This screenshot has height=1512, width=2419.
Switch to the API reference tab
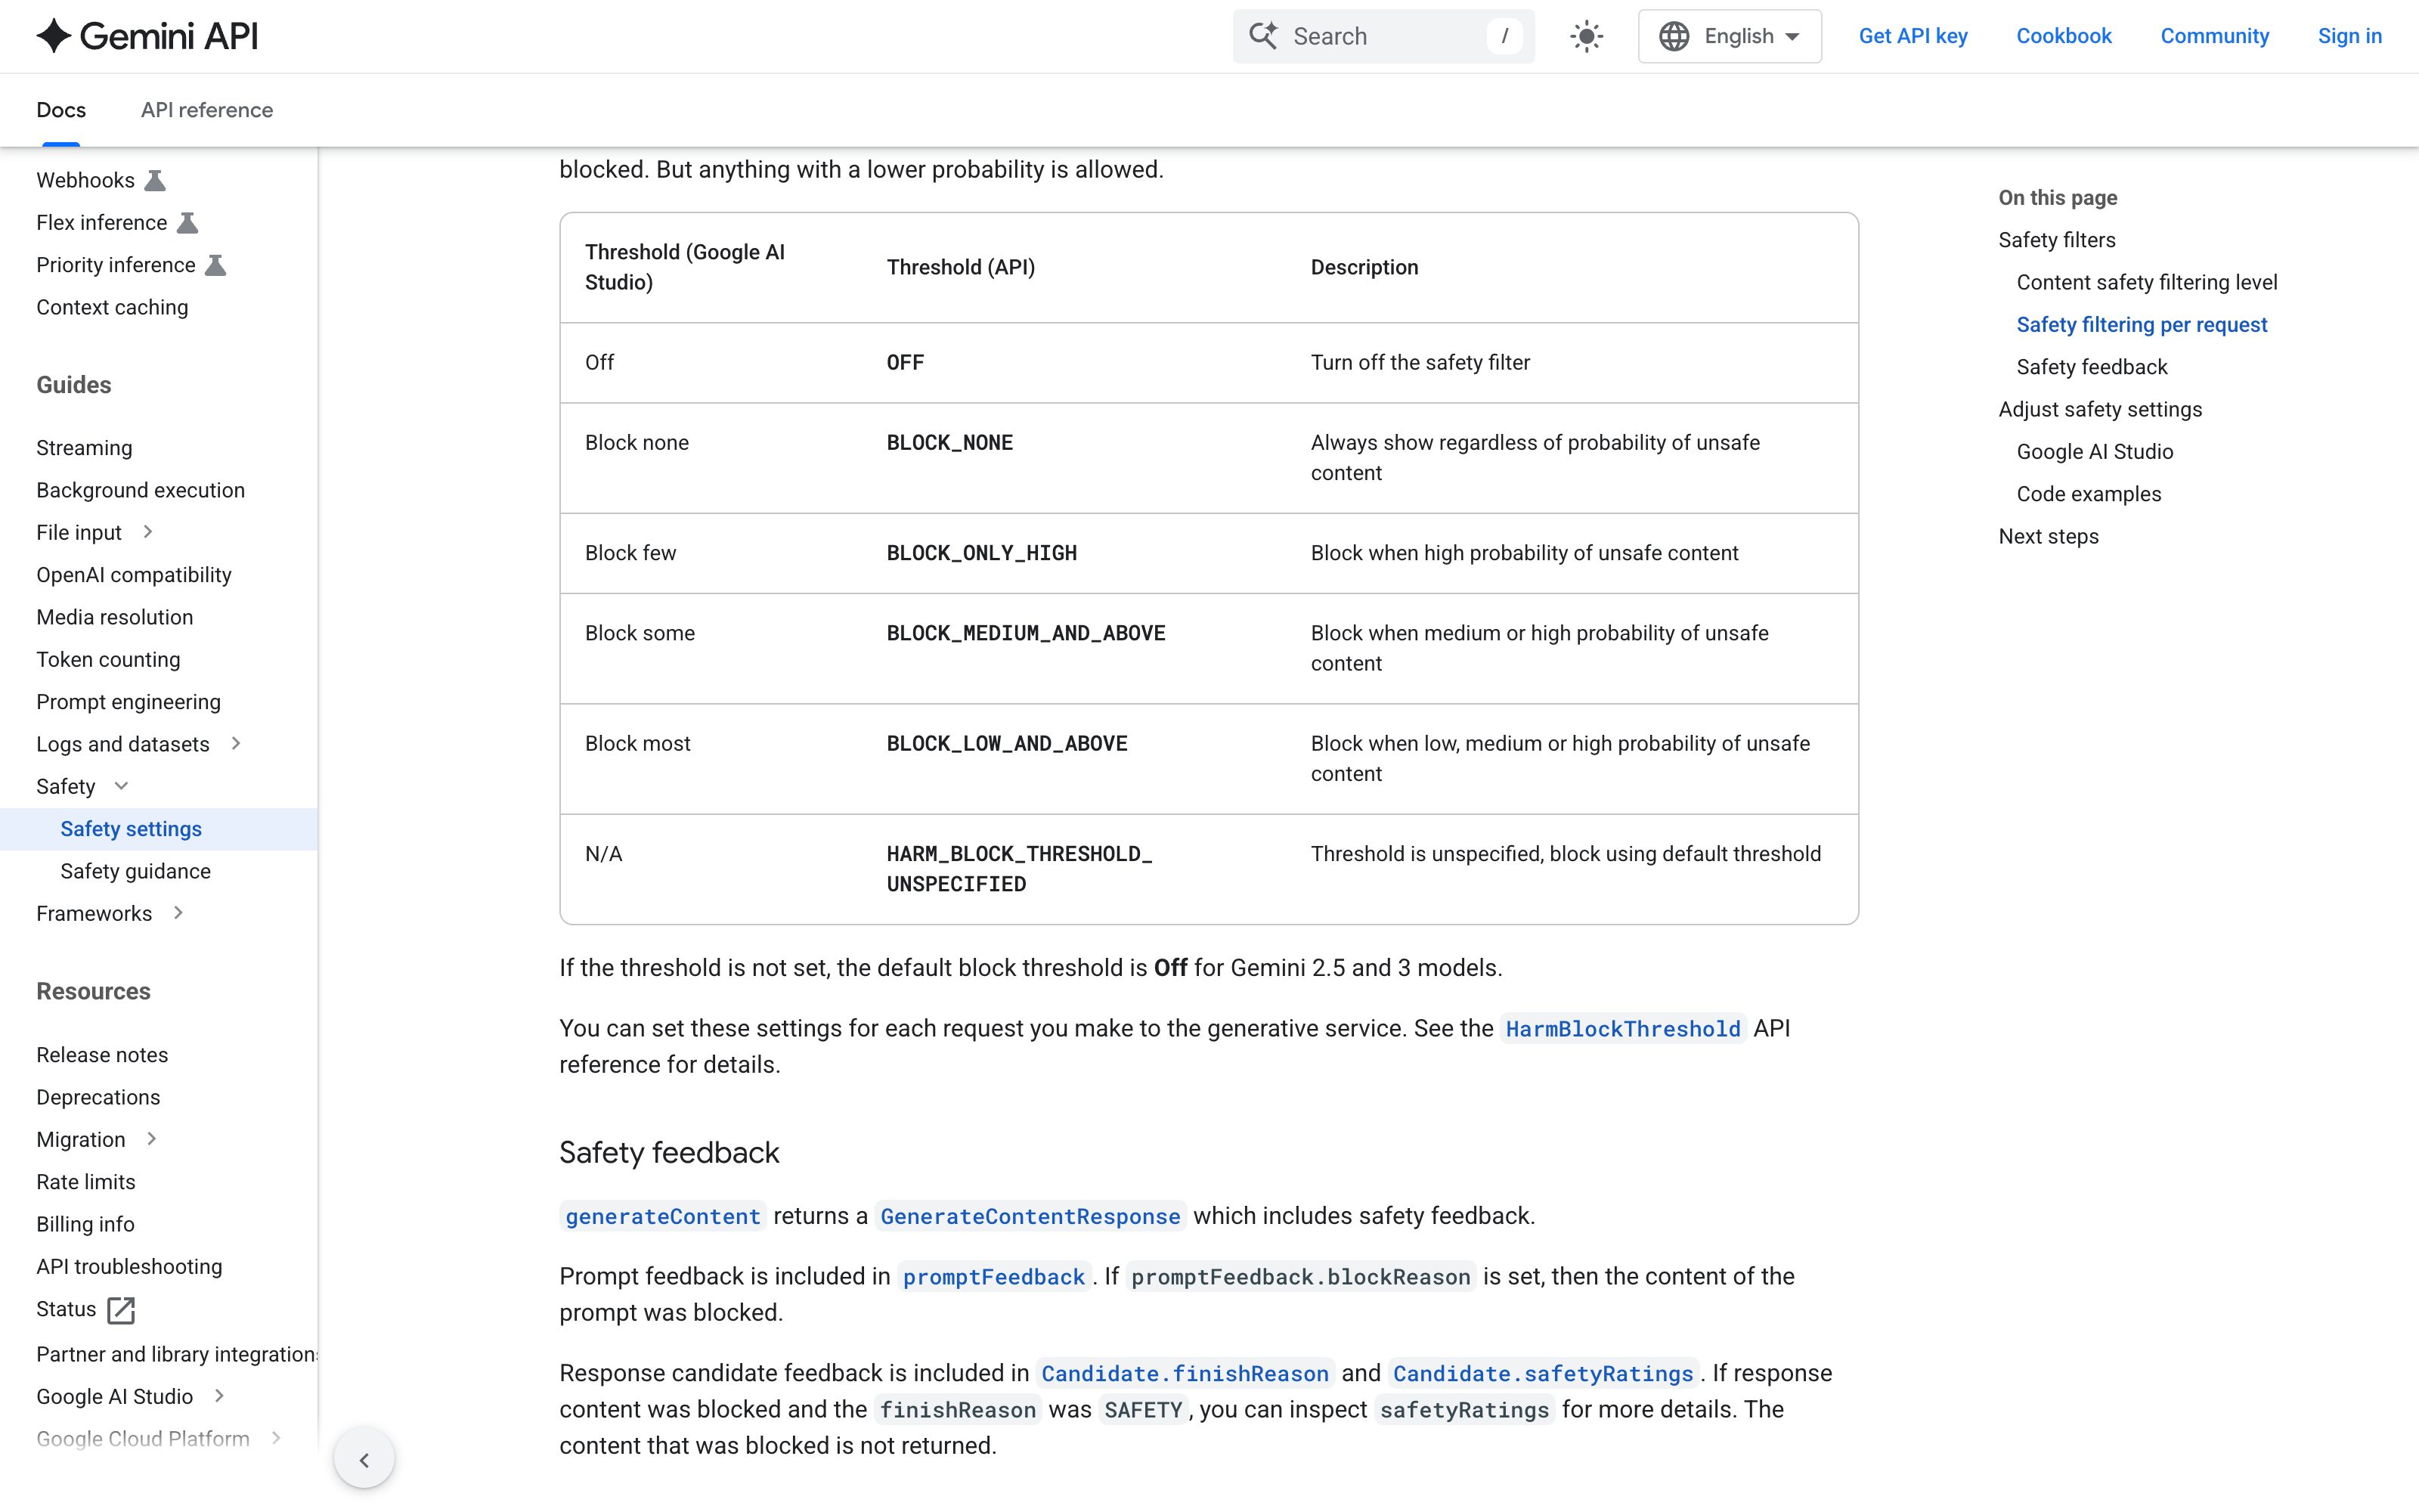pyautogui.click(x=207, y=110)
